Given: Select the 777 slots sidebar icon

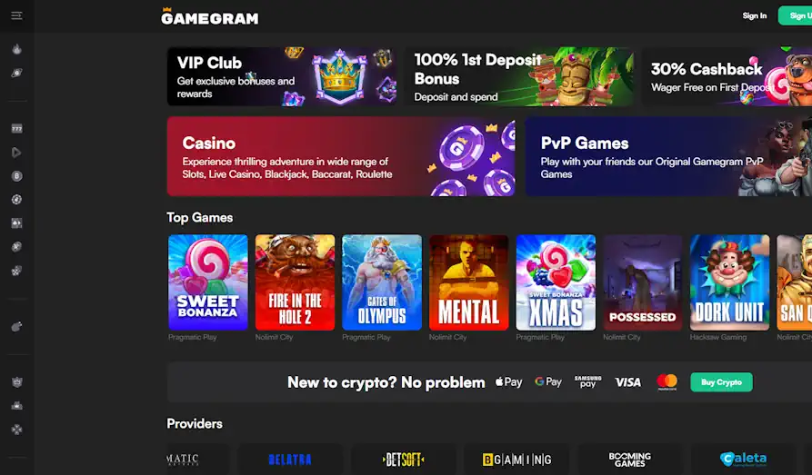Looking at the screenshot, I should click(x=16, y=128).
